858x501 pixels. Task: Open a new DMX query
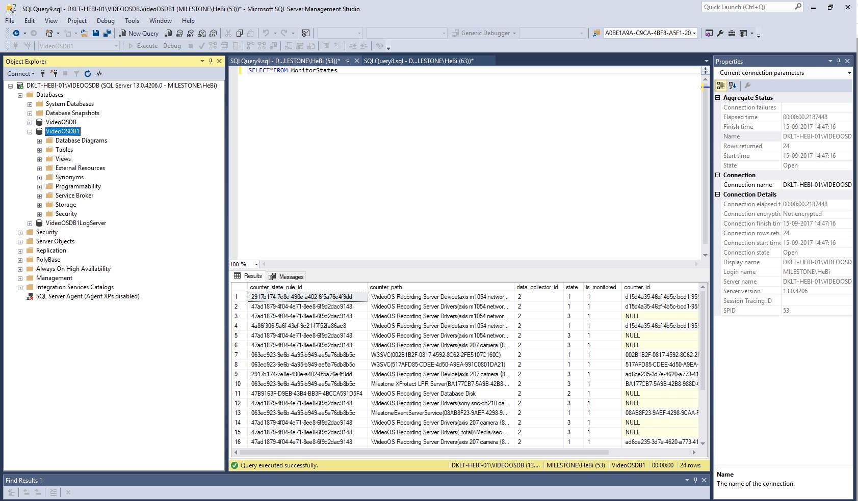(191, 33)
